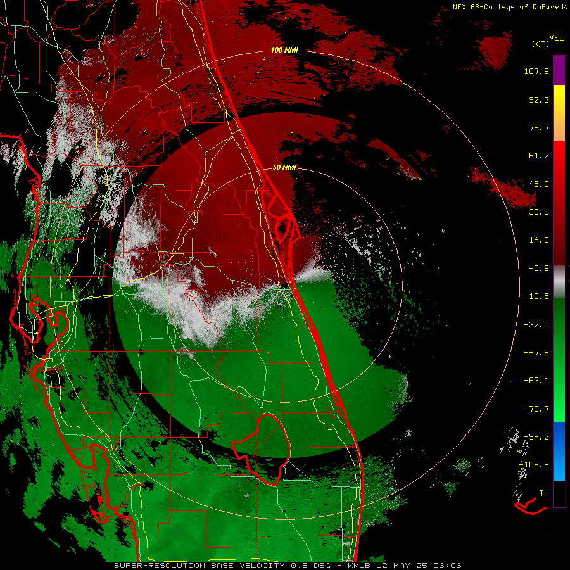Pick the gray near-zero segment of the color bar
This screenshot has width=570, height=570.
559,282
